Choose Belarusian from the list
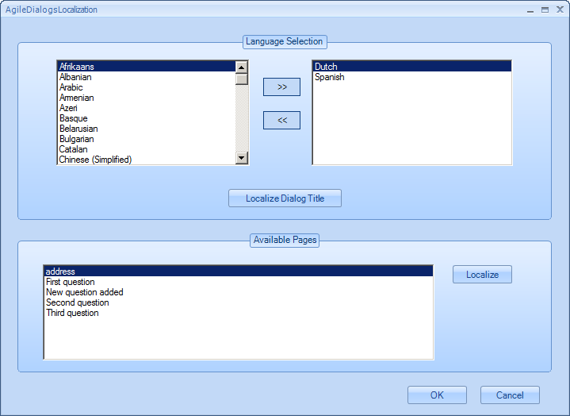Viewport: 570px width, 416px height. [x=147, y=129]
